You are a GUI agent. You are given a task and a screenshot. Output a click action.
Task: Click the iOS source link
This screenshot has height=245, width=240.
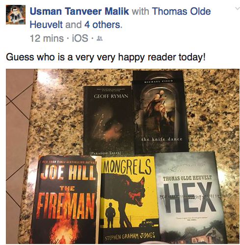[80, 38]
